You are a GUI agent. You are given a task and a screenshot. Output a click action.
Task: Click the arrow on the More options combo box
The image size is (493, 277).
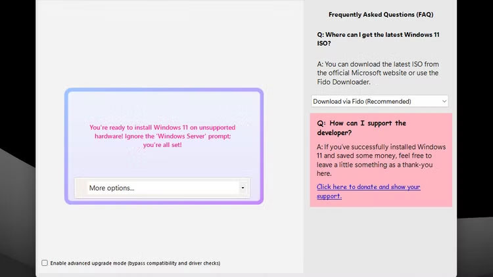243,188
